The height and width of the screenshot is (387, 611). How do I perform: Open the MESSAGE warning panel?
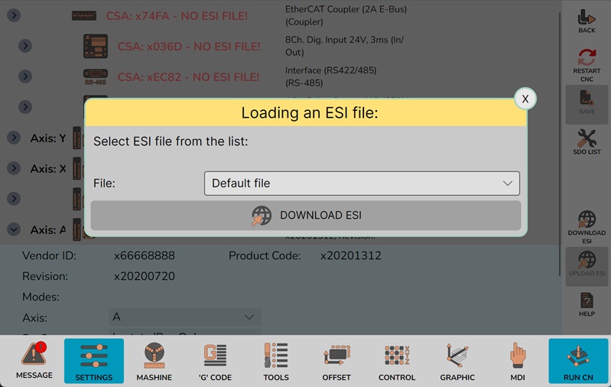pos(34,361)
